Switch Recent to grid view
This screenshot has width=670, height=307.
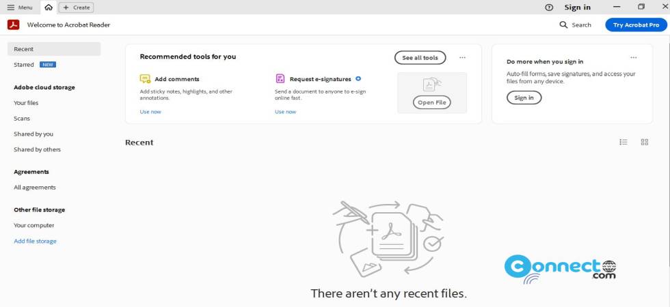[644, 142]
